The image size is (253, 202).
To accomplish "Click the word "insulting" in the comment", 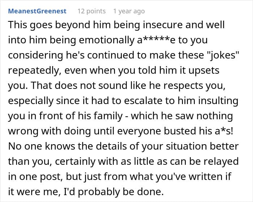I will click(215, 101).
